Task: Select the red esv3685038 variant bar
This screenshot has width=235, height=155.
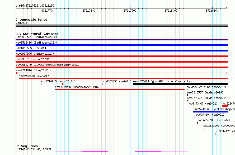Action: (120, 90)
